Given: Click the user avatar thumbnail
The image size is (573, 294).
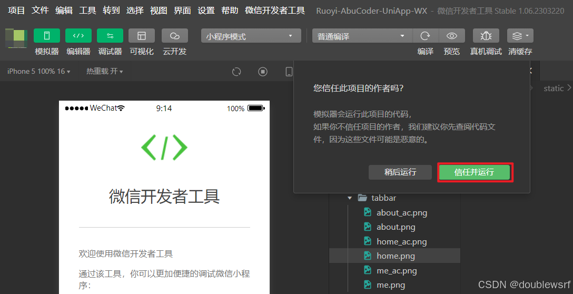Looking at the screenshot, I should click(16, 38).
